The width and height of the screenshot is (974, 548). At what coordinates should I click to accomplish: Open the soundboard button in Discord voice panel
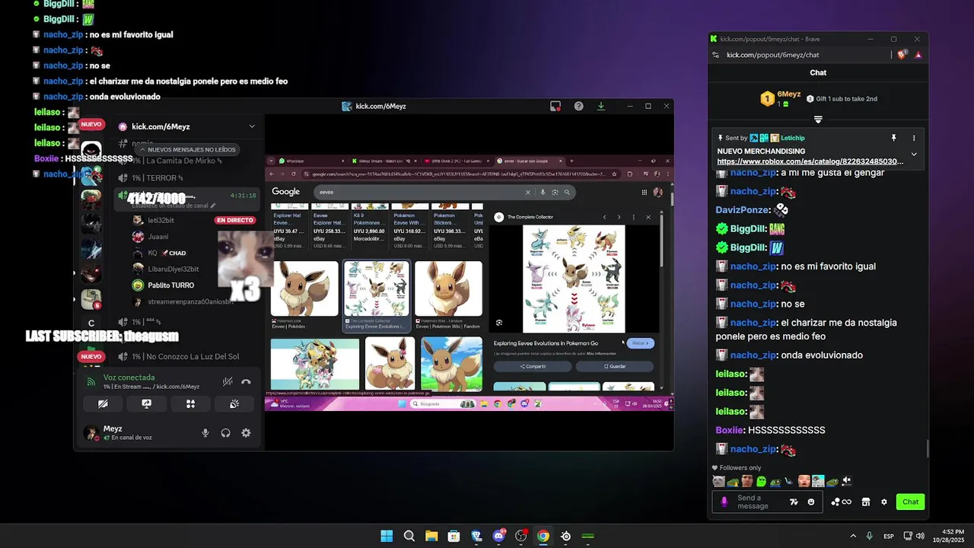click(x=234, y=404)
